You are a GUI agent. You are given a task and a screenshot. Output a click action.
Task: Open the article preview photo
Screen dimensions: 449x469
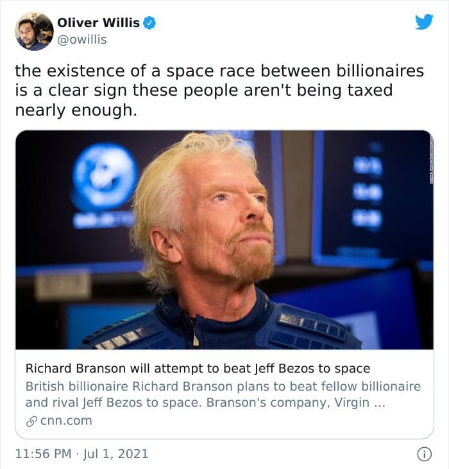[224, 240]
